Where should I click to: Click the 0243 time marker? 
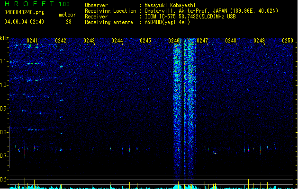pyautogui.click(x=89, y=40)
